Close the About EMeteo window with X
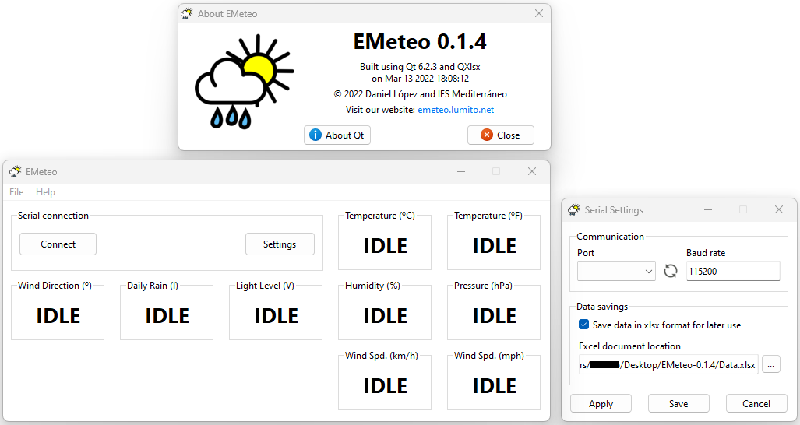This screenshot has width=800, height=425. [539, 14]
